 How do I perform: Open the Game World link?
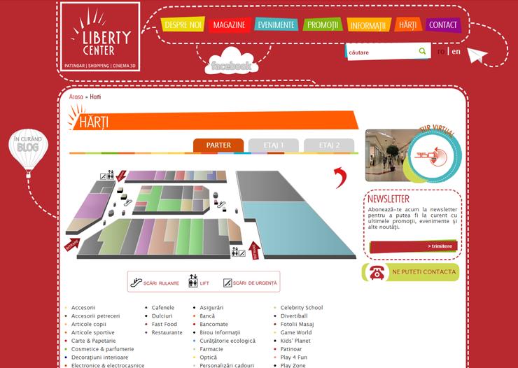point(296,332)
